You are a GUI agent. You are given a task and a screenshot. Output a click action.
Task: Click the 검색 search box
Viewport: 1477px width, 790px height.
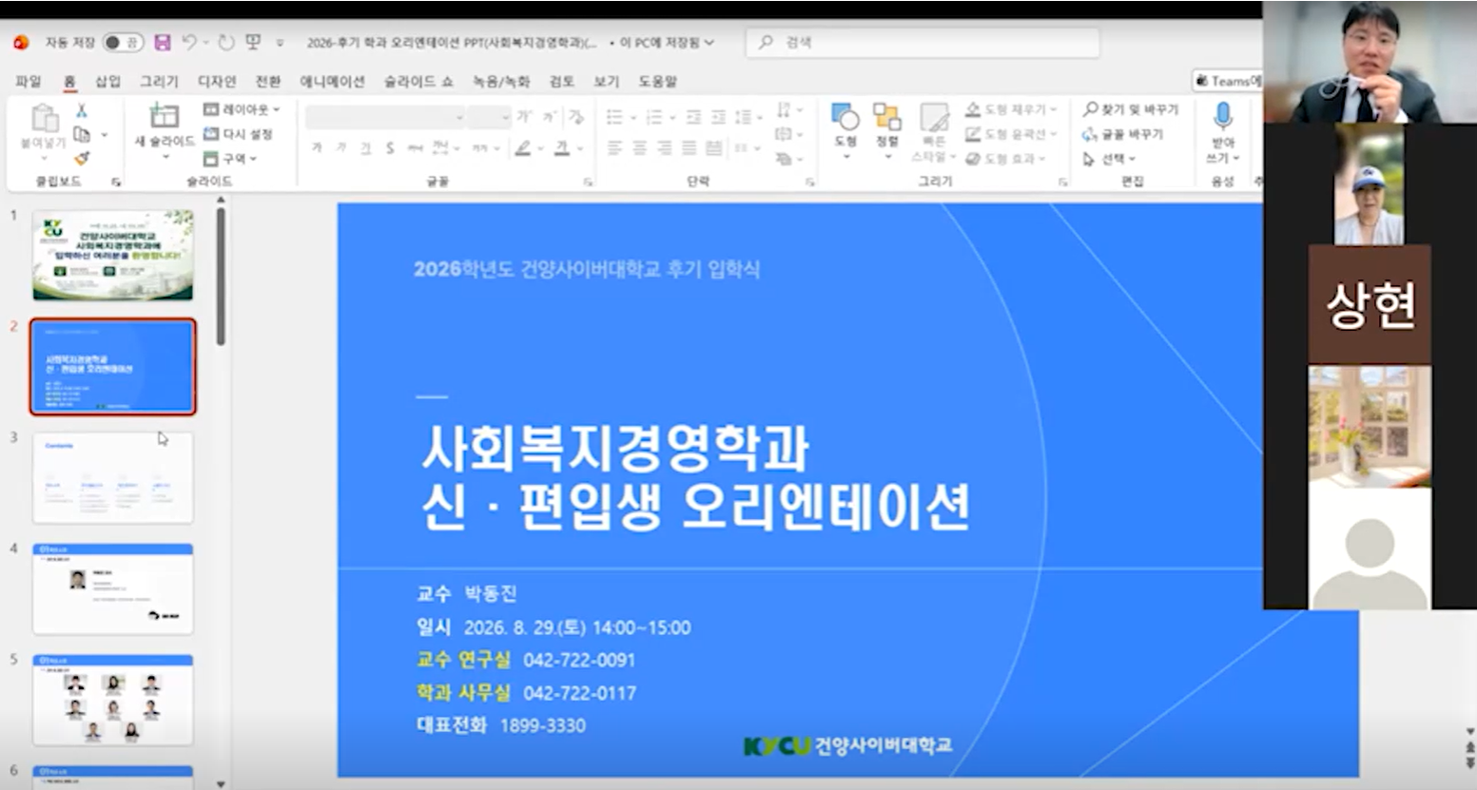point(923,43)
